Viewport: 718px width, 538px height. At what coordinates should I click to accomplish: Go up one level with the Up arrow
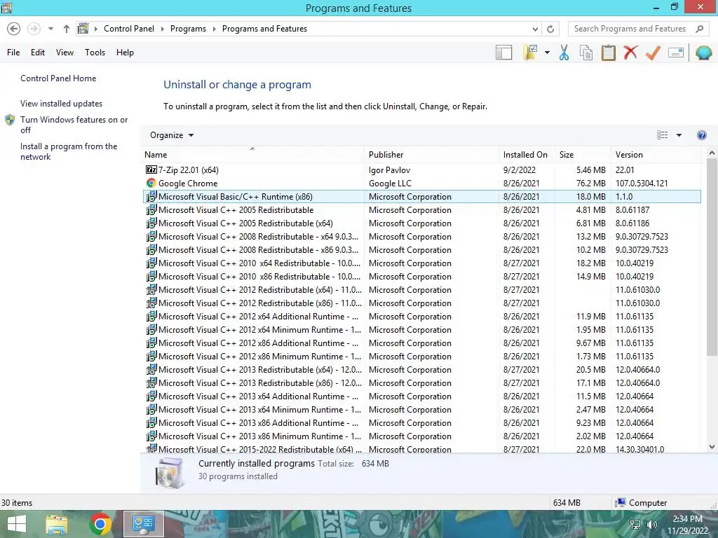(67, 29)
